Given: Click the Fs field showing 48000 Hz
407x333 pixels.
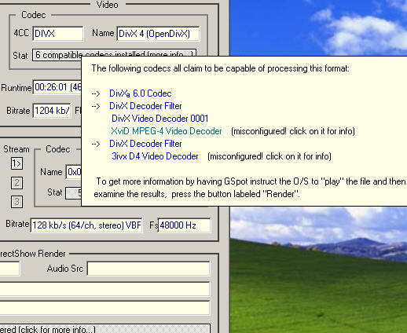Looking at the screenshot, I should (x=184, y=225).
